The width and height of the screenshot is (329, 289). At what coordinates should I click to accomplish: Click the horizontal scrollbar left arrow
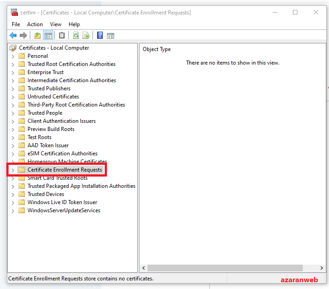pyautogui.click(x=144, y=268)
